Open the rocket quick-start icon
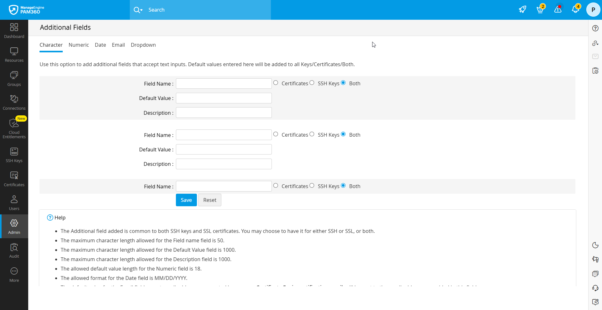The height and width of the screenshot is (310, 602). (x=522, y=9)
